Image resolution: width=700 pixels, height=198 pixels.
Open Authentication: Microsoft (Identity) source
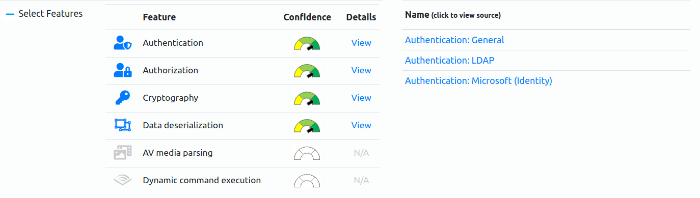pyautogui.click(x=478, y=81)
